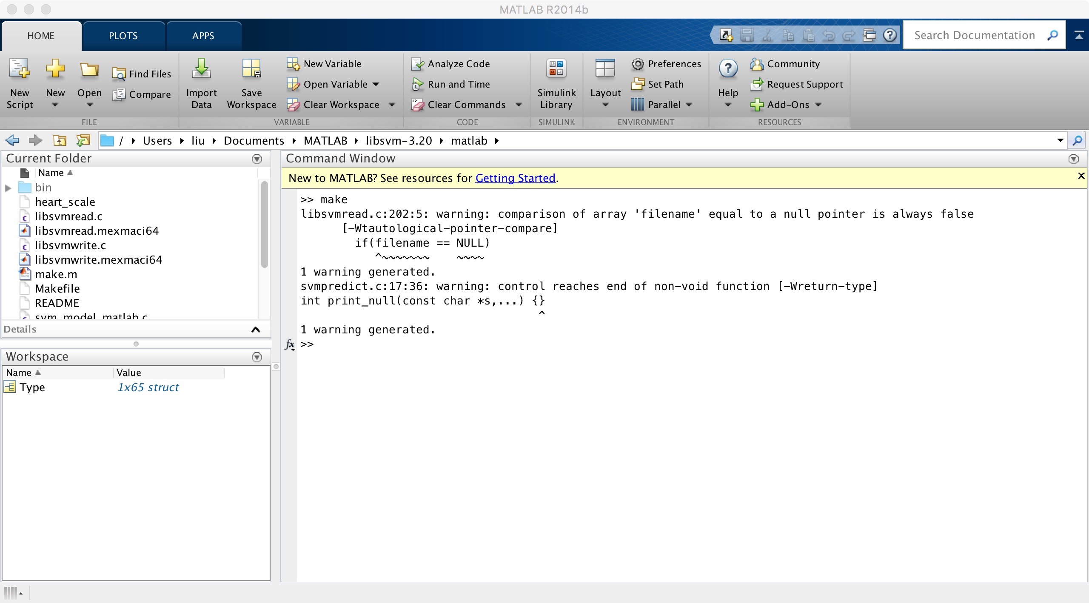
Task: Click Open Variable button
Action: (x=327, y=84)
